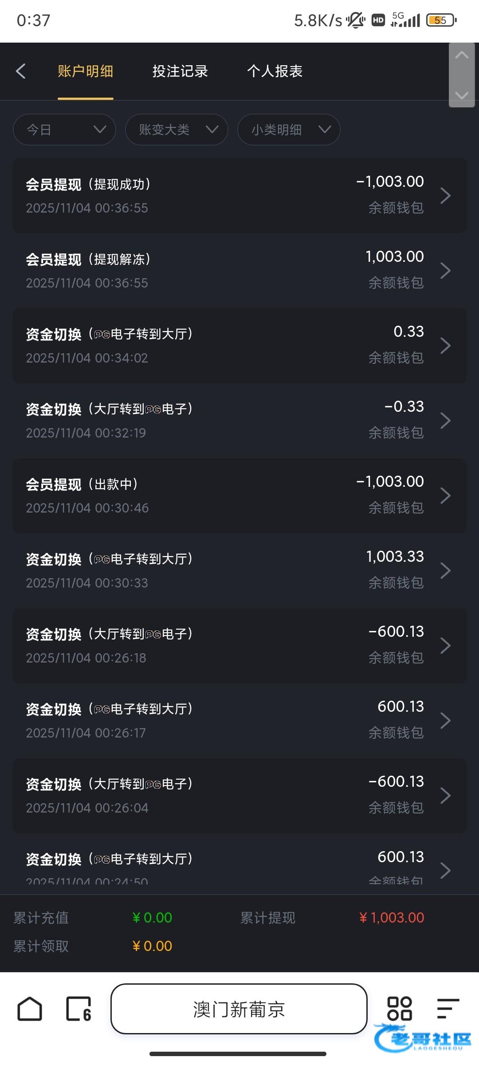This screenshot has width=479, height=1065.
Task: Open details arrow for 提现成功 record
Action: (445, 195)
